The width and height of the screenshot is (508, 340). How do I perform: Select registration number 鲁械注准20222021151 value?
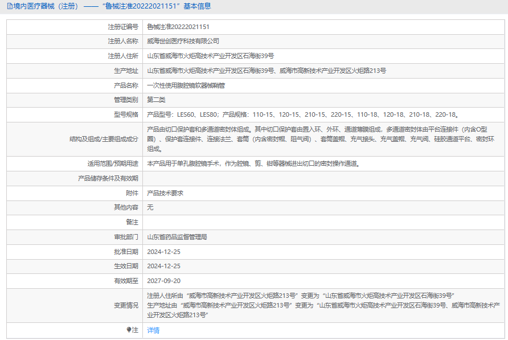178,27
